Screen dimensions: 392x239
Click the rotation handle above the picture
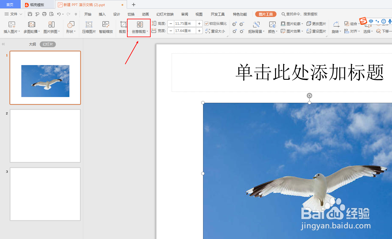click(x=309, y=96)
